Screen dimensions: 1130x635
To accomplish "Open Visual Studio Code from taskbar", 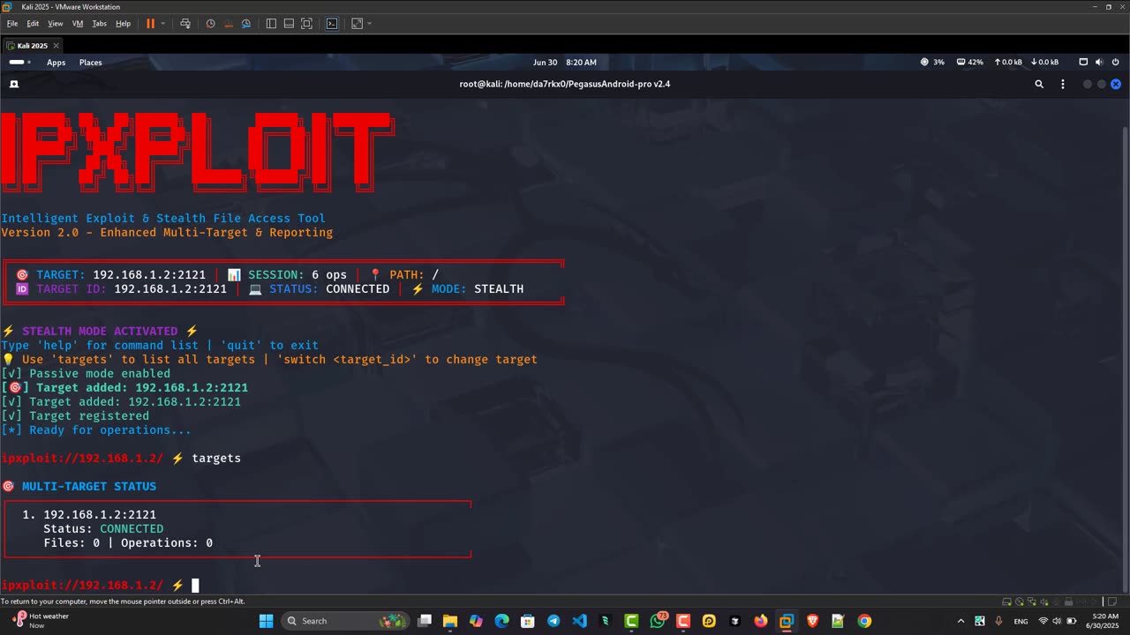I will (x=579, y=621).
